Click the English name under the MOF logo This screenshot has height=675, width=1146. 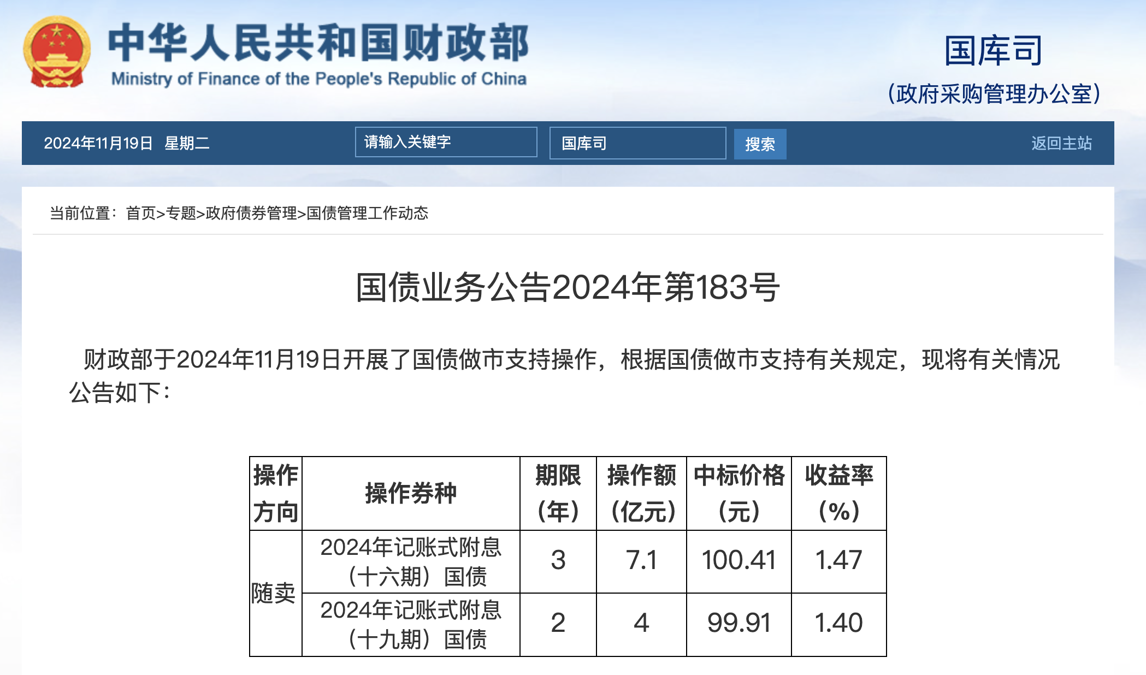pos(319,78)
